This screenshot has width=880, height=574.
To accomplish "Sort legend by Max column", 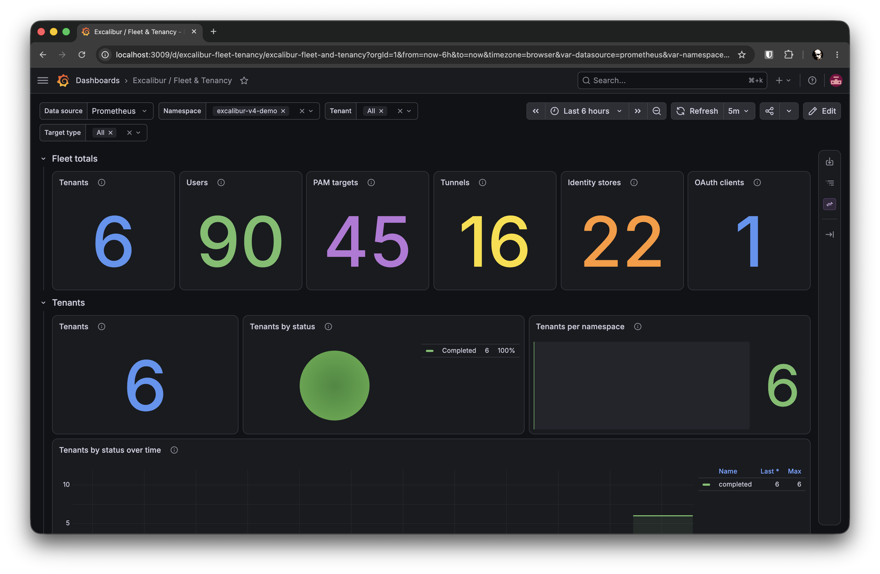I will (794, 471).
